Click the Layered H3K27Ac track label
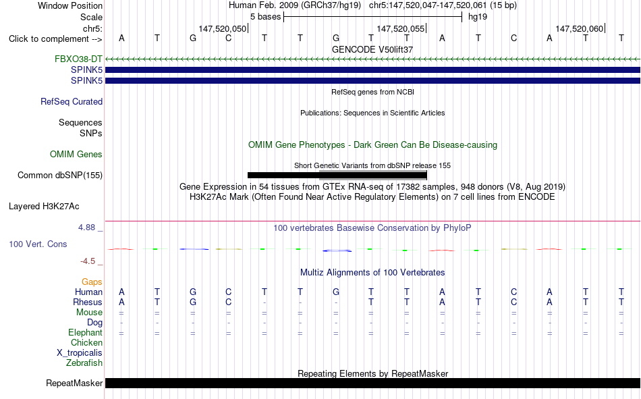The height and width of the screenshot is (399, 641). click(44, 207)
